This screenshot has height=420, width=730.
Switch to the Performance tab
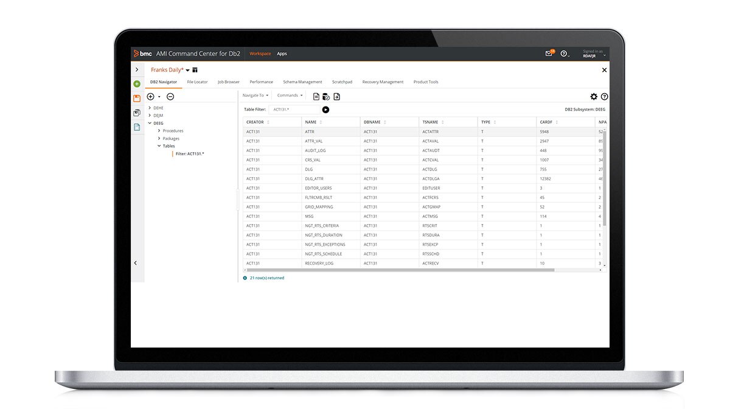[262, 82]
